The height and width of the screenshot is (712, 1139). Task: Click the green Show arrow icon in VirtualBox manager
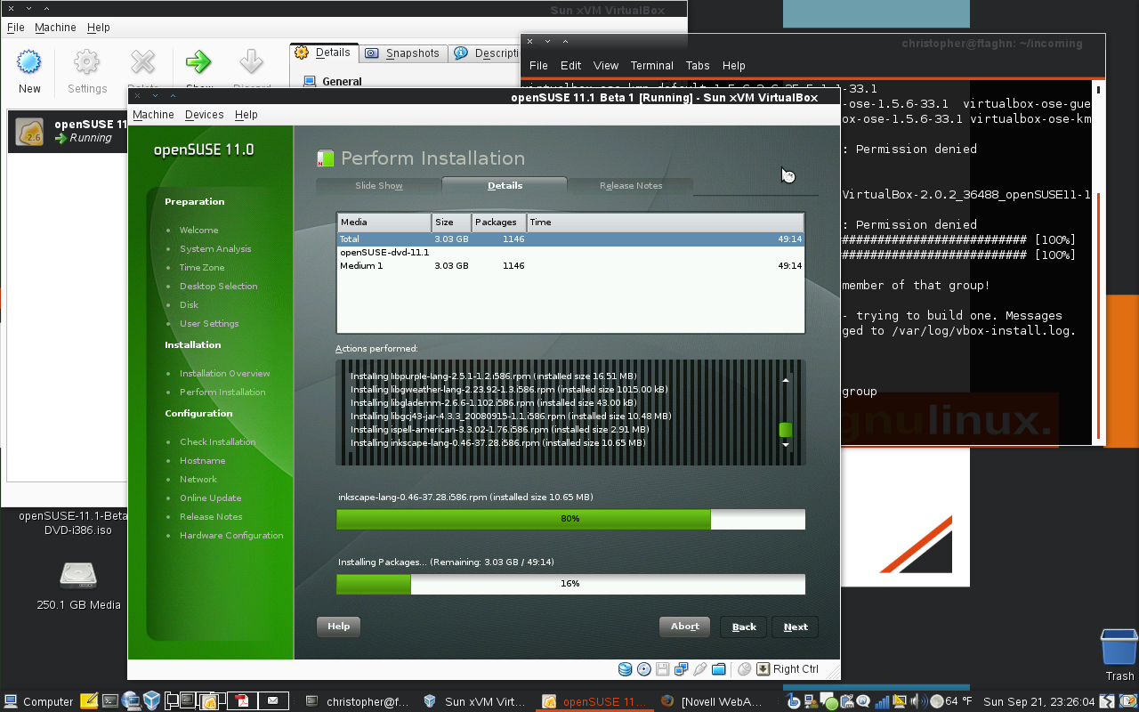198,62
